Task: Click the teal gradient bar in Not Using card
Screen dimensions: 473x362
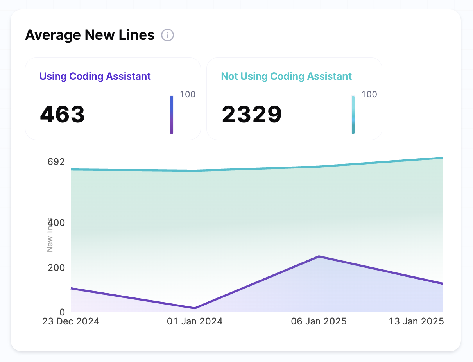Action: point(353,115)
